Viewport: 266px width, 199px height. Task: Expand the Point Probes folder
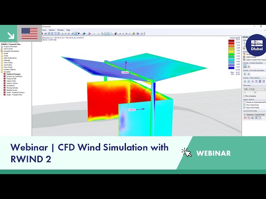2,63
